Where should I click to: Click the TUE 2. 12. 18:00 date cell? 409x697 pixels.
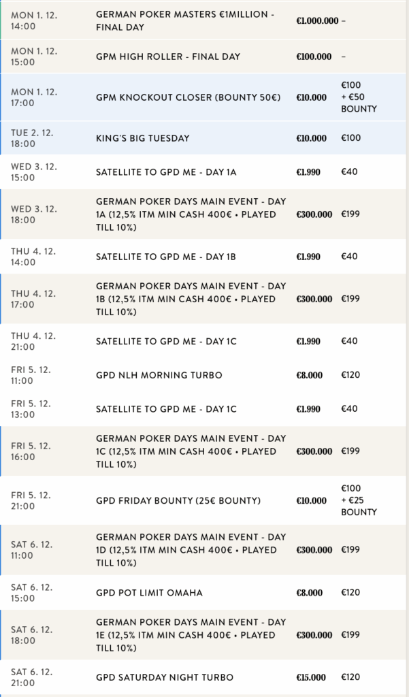click(x=34, y=138)
